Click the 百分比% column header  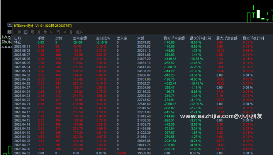103,38
